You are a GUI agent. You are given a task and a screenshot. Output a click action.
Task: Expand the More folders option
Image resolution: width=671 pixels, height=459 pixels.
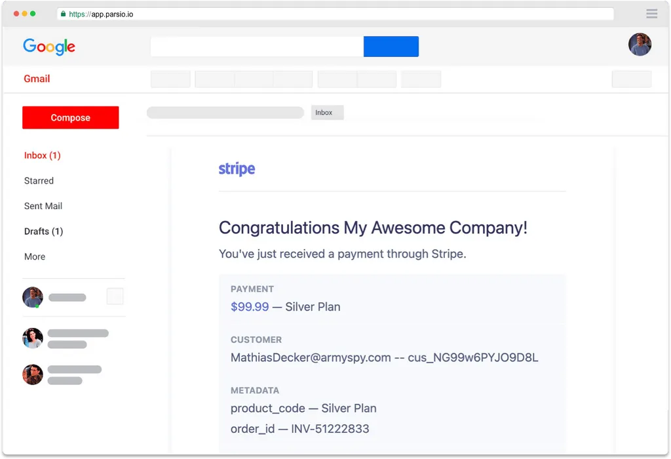pos(35,256)
